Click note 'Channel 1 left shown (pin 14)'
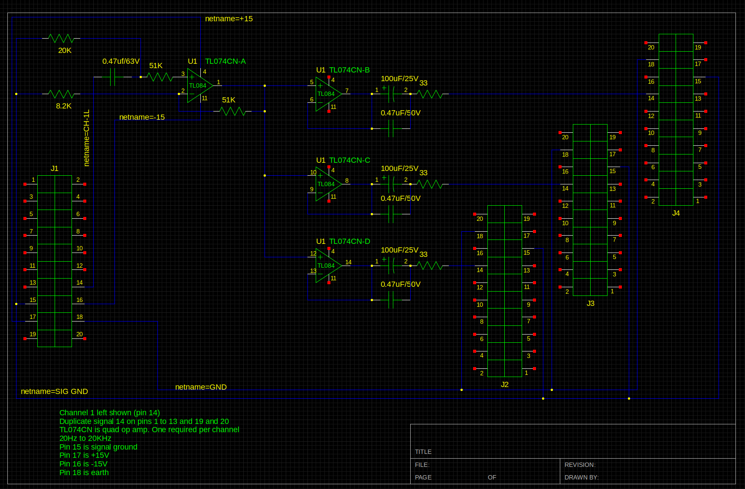This screenshot has height=489, width=745. 110,413
